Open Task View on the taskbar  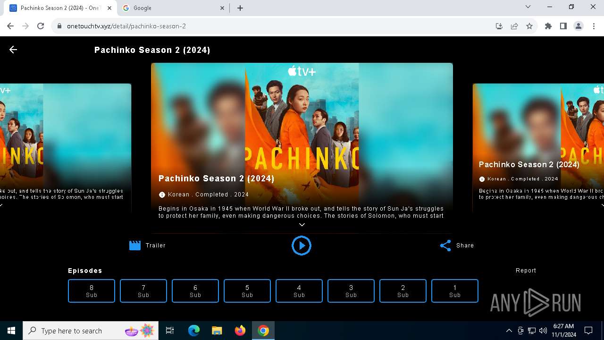(x=170, y=331)
